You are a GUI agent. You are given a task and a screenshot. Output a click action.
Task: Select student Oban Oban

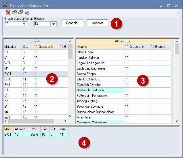click(x=100, y=52)
